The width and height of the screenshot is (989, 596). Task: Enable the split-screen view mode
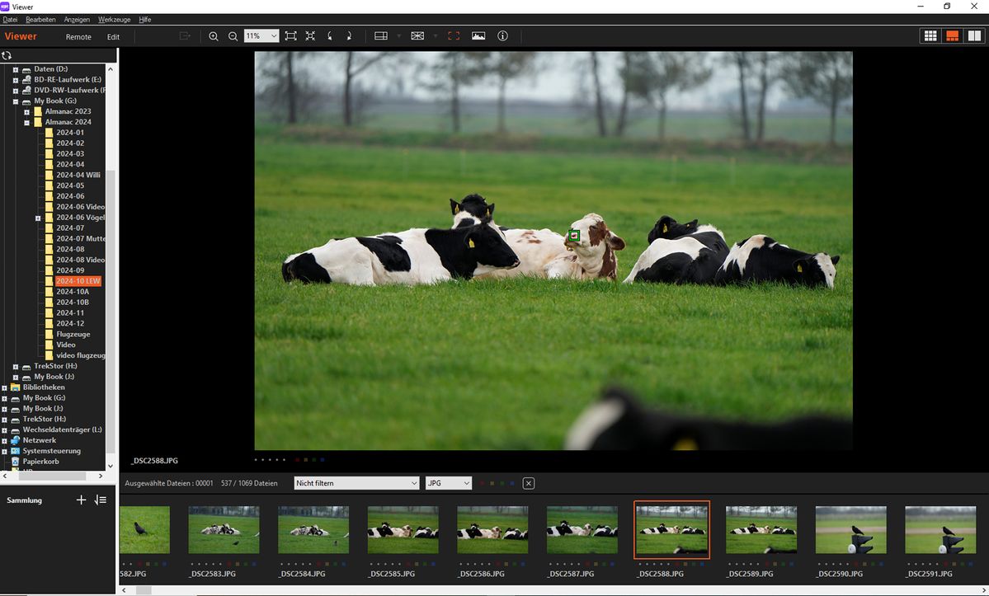381,35
